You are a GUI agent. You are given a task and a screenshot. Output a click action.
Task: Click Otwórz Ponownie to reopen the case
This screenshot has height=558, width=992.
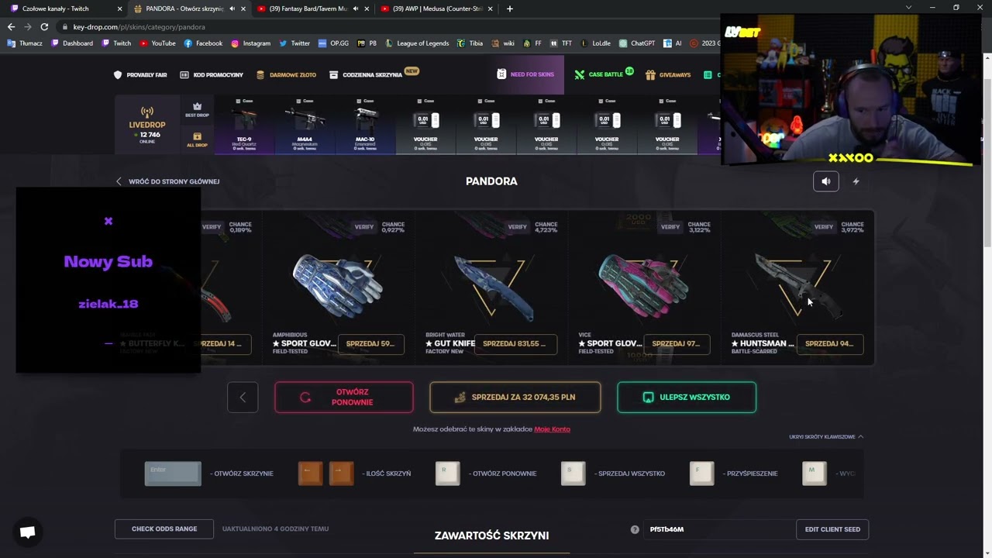[x=343, y=397]
